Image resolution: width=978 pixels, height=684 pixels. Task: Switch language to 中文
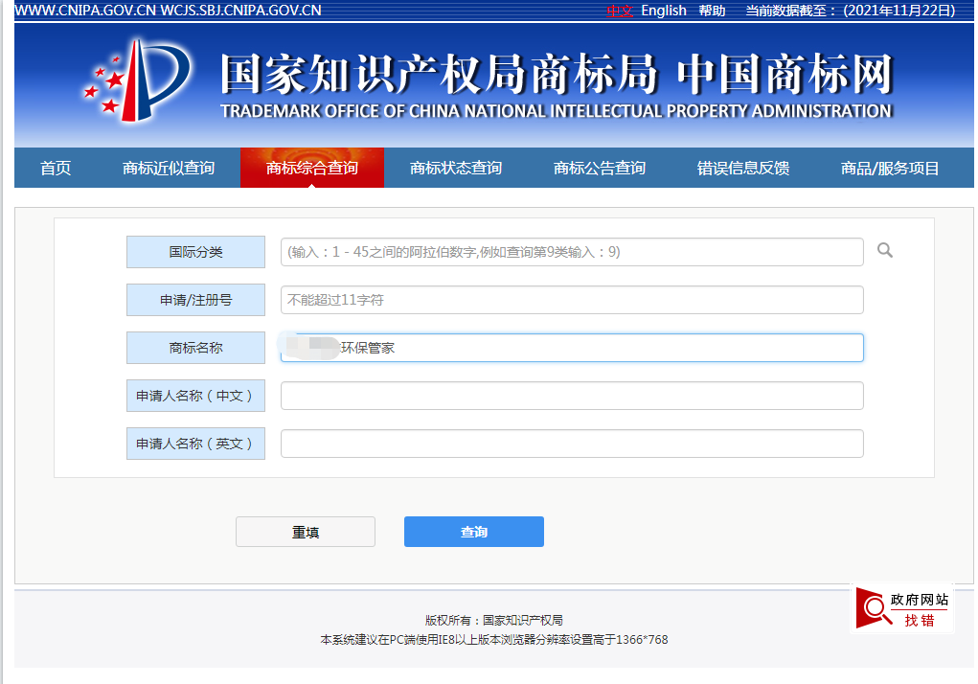(620, 11)
